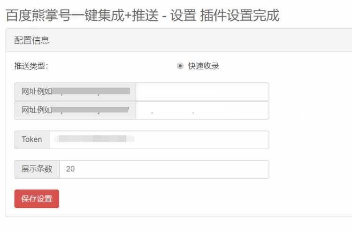
Task: Focus the second 网址例如 input field
Action: pos(202,111)
